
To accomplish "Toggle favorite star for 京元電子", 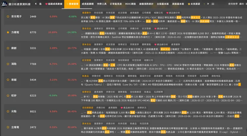I will (x=8, y=16).
